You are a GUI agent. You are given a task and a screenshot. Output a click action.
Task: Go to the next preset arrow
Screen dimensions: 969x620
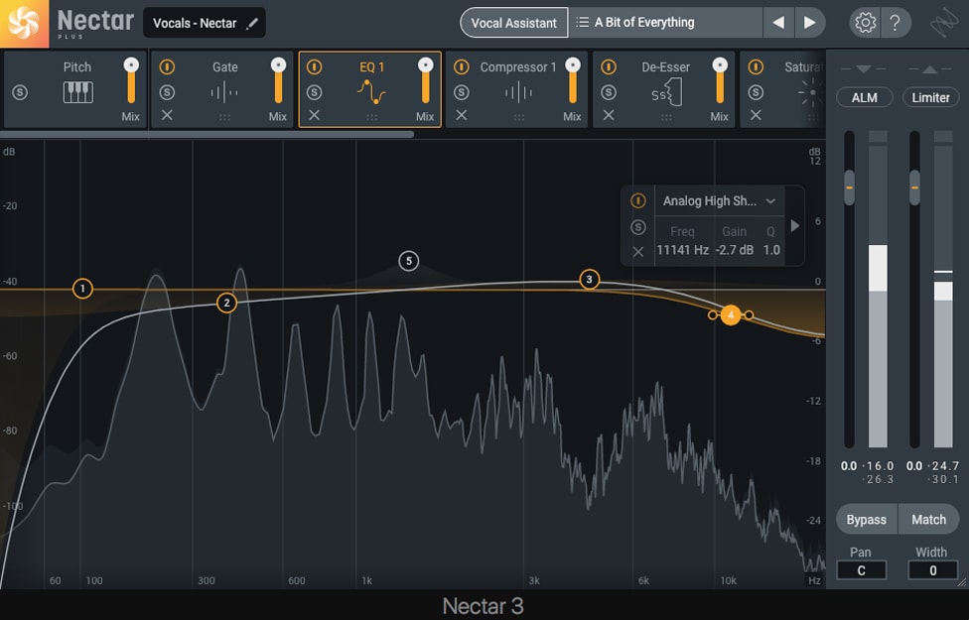[x=809, y=23]
